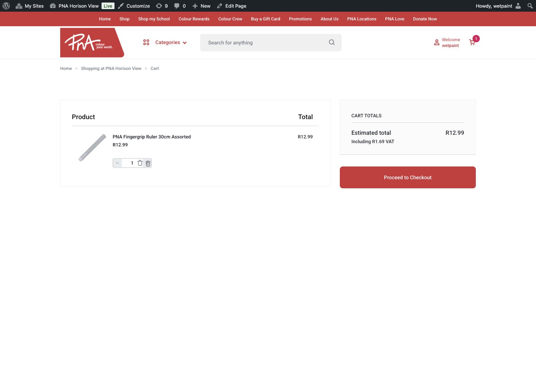Click Edit Page in admin bar
This screenshot has width=536, height=373.
pos(232,6)
